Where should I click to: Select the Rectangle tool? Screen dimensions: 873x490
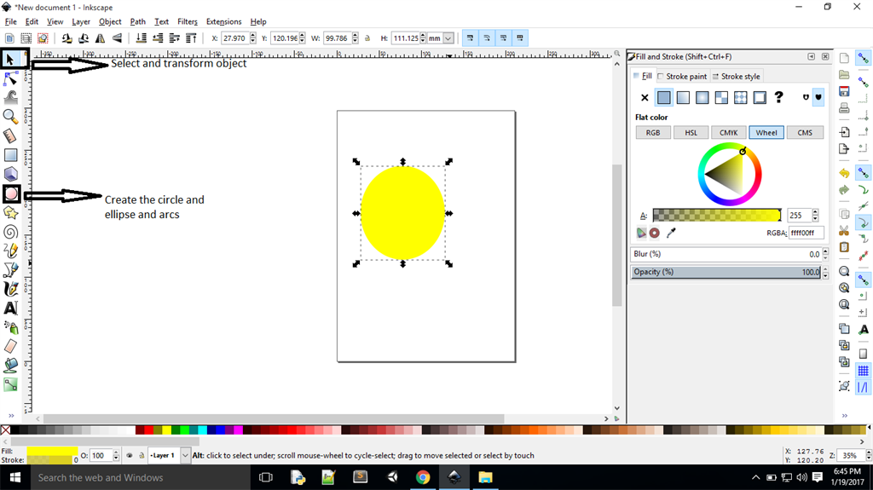coord(11,155)
